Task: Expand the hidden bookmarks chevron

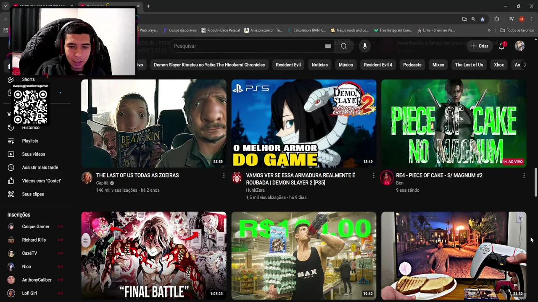Action: (489, 30)
